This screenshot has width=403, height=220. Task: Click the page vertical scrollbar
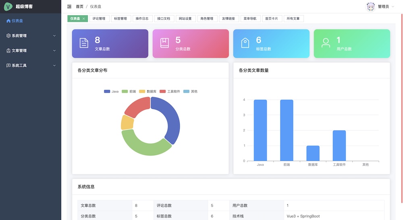click(402, 108)
